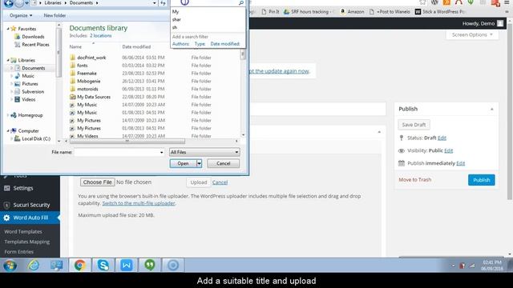513x288 pixels.
Task: Click Edit link next to Visibility Public
Action: (449, 150)
